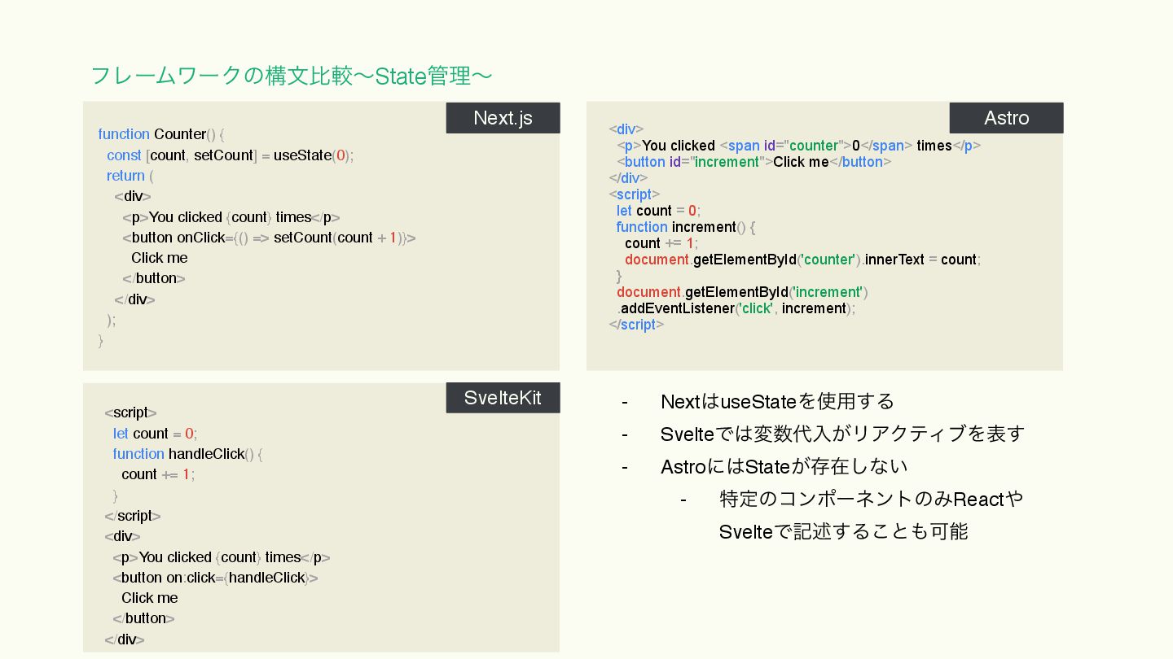Click Astro button id="increment" line
The height and width of the screenshot is (659, 1173).
pos(754,162)
